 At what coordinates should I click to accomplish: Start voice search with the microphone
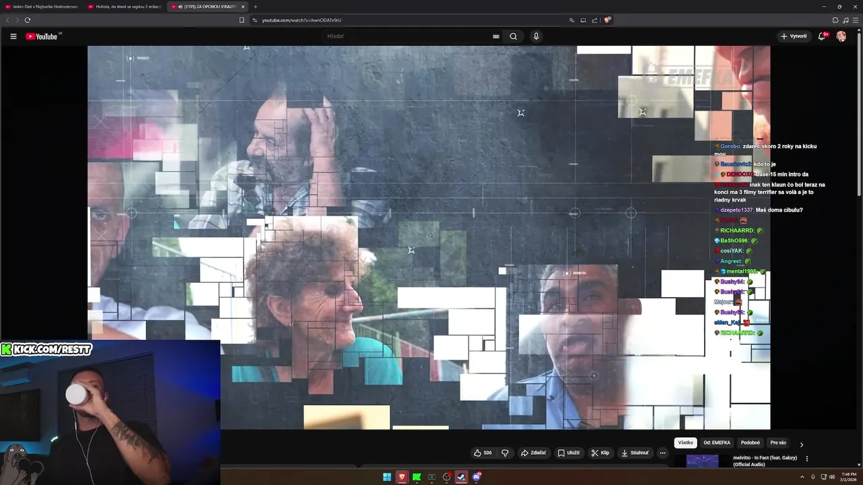536,36
